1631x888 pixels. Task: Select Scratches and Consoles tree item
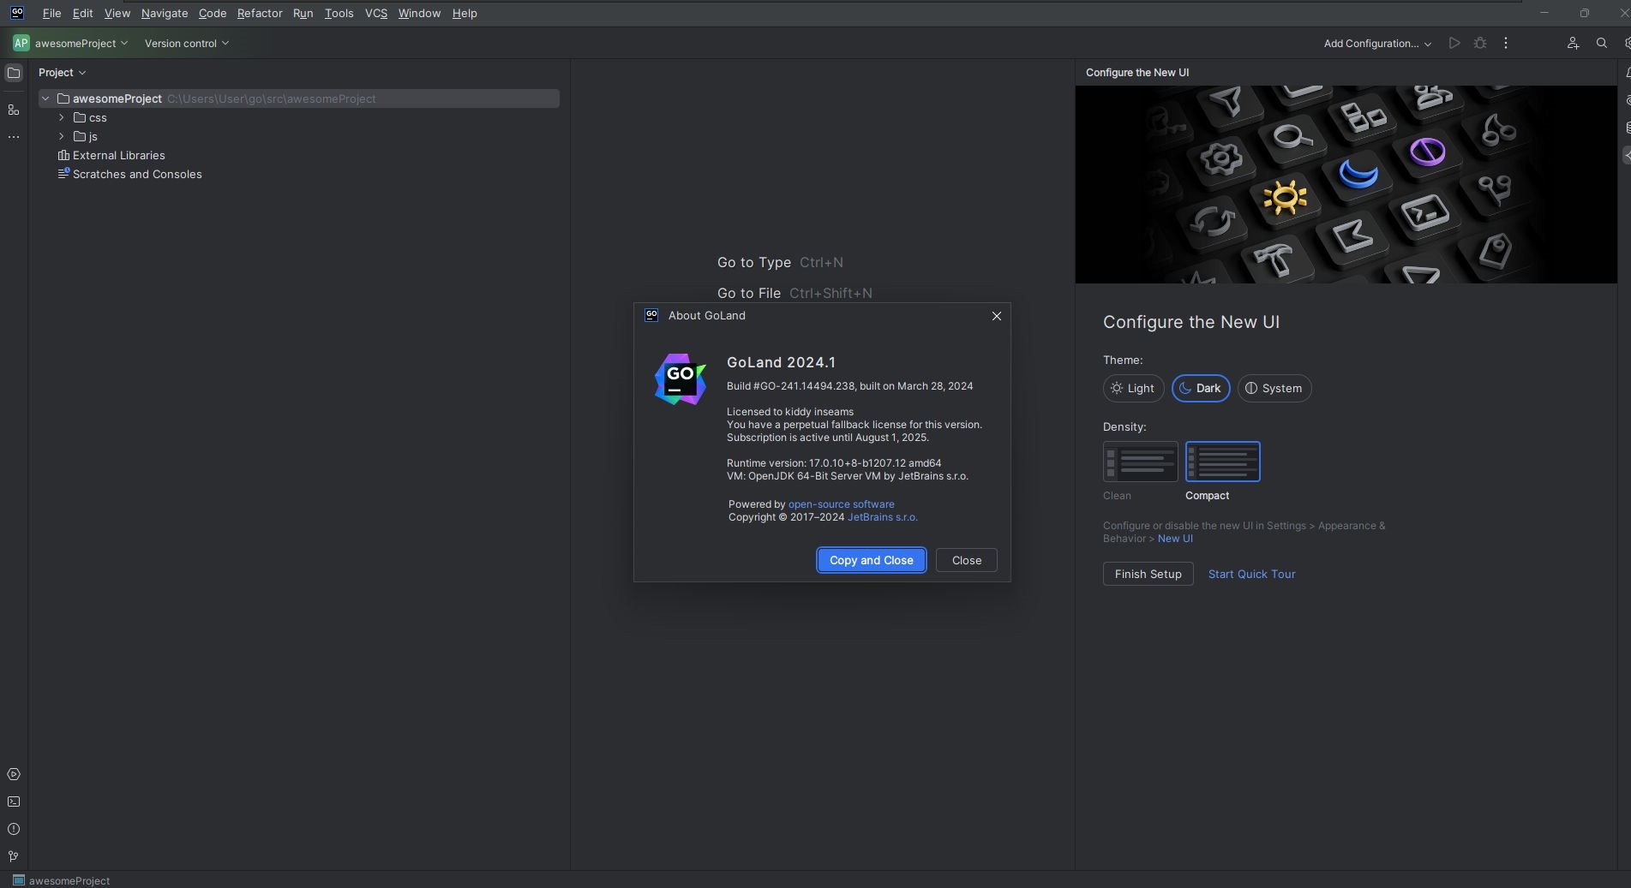tap(137, 174)
